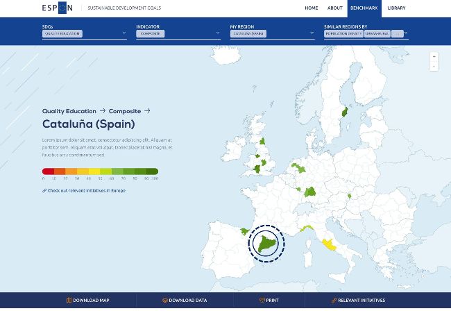Select the Benchmark tab
Screen dimensions: 451x311
click(x=364, y=8)
